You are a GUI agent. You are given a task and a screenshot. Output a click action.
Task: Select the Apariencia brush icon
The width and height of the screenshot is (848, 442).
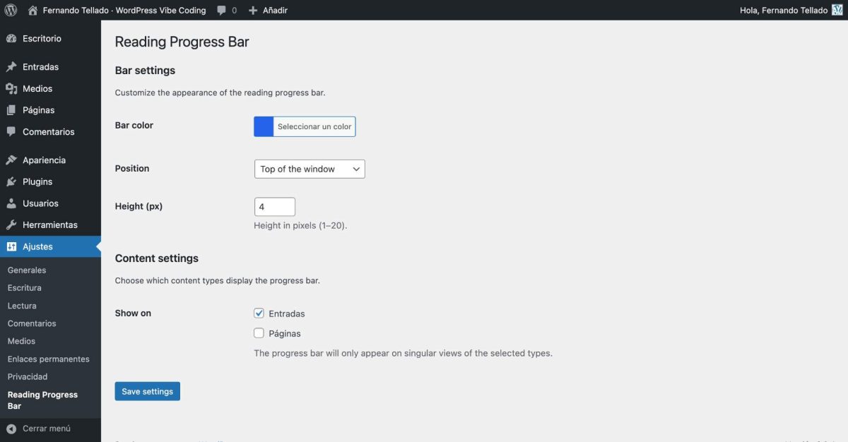coord(12,160)
